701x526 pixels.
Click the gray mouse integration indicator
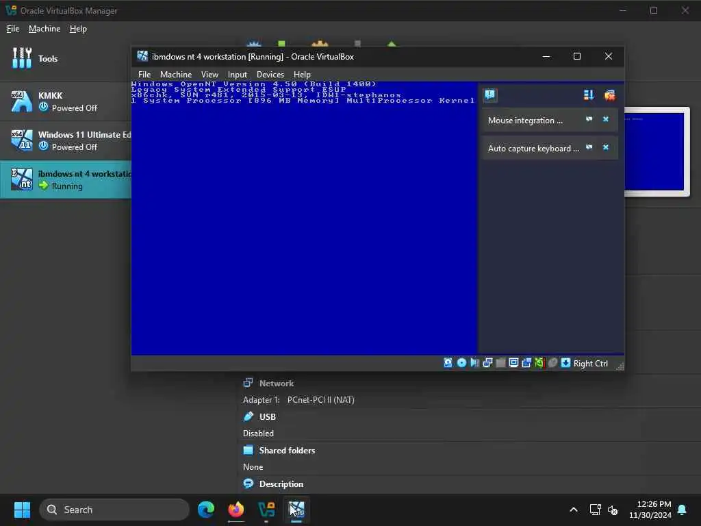552,363
